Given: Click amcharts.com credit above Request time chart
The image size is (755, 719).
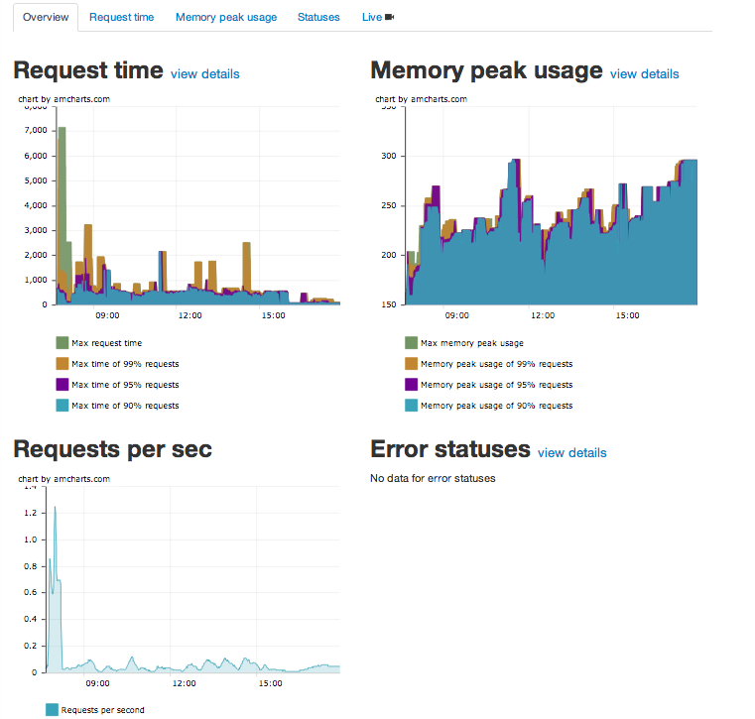Looking at the screenshot, I should click(64, 99).
